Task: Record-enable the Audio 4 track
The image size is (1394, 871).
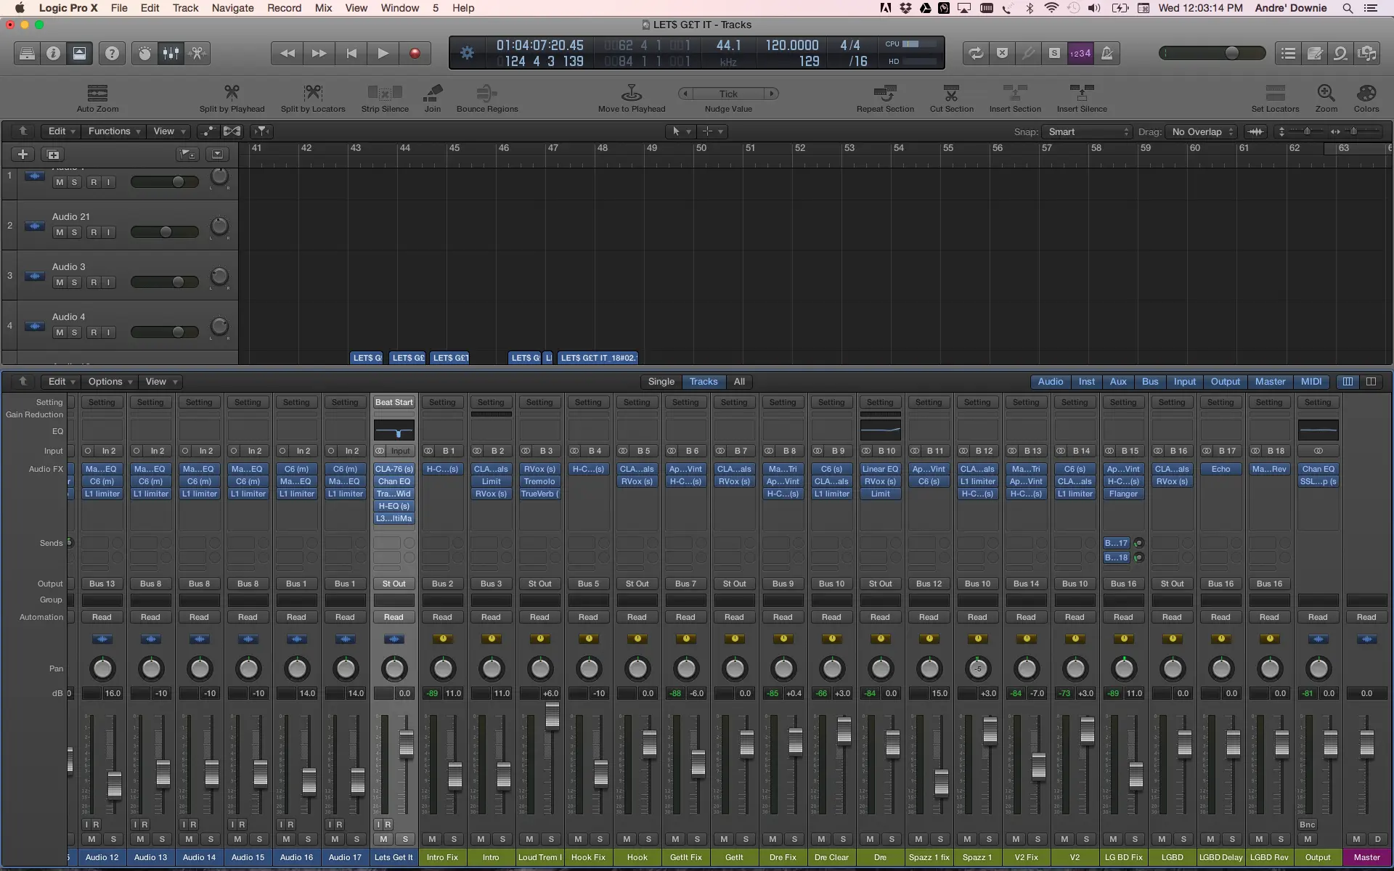Action: click(94, 332)
